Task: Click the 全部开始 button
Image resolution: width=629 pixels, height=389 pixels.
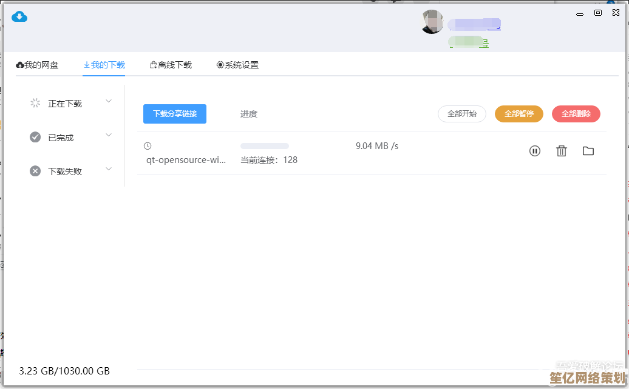Action: 461,113
